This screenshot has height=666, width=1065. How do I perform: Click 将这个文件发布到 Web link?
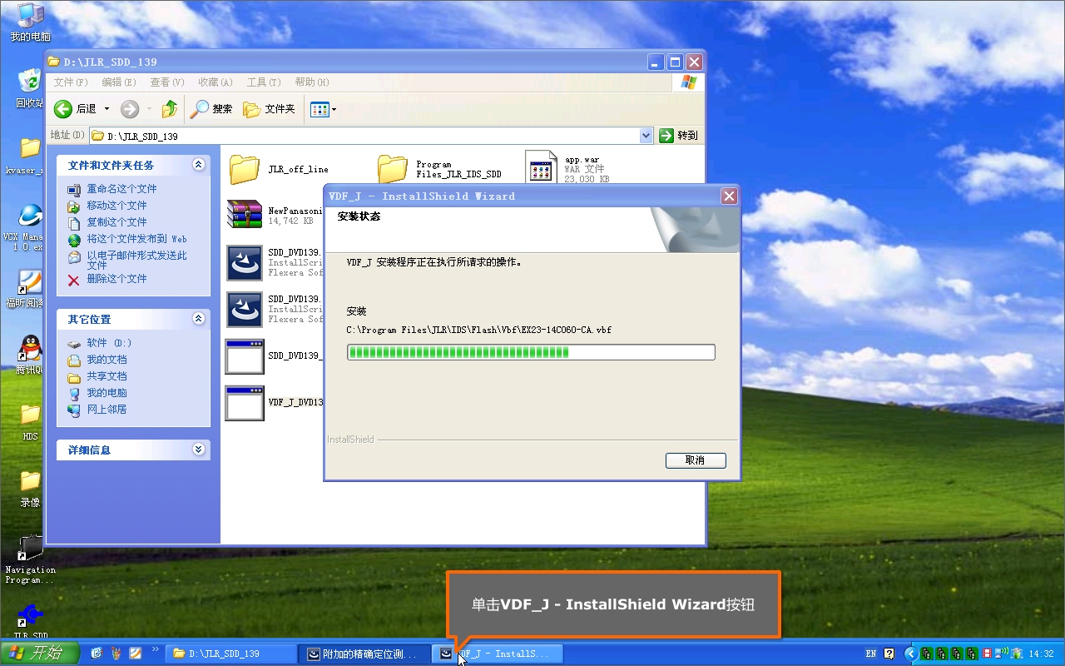(x=137, y=239)
